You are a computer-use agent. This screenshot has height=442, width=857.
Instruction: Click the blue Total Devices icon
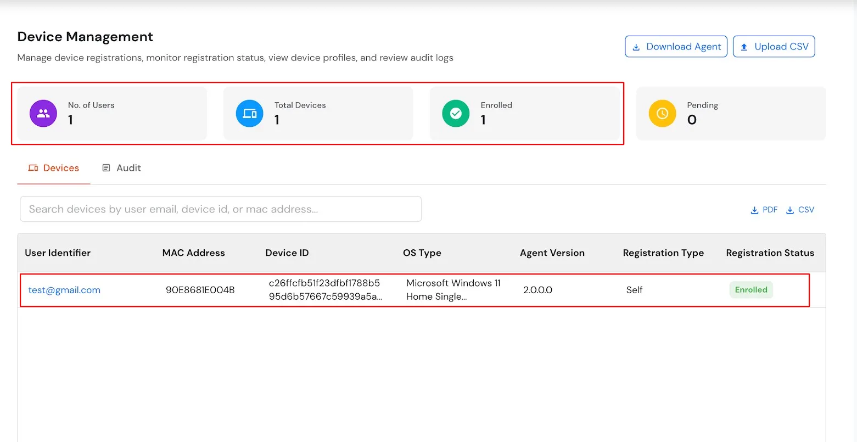(250, 113)
